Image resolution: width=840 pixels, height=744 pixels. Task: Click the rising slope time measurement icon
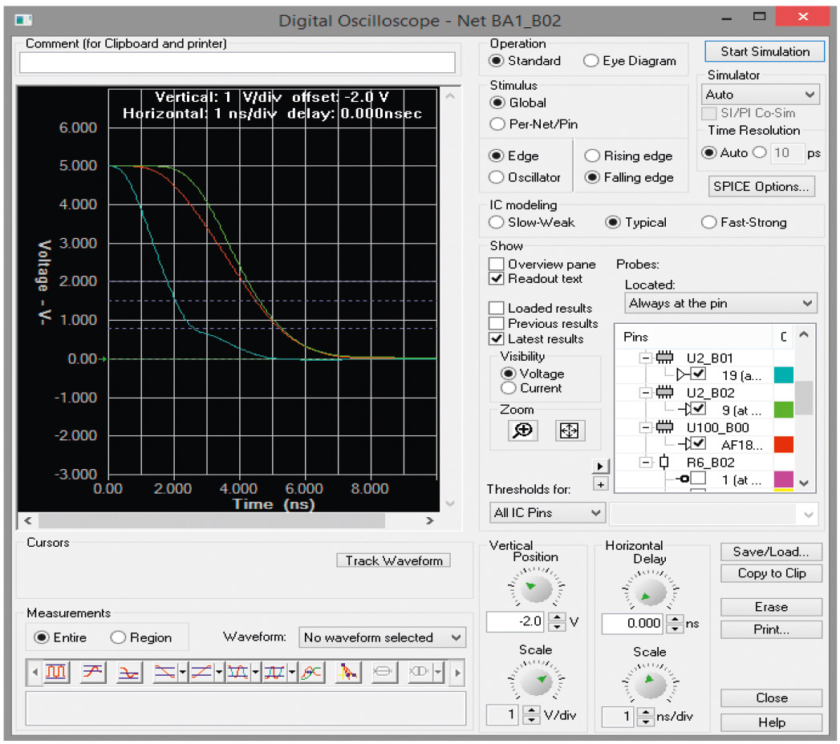click(x=201, y=673)
